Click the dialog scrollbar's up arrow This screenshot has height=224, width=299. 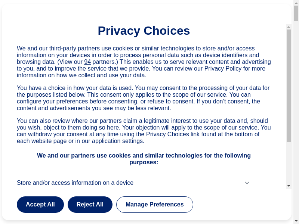(289, 27)
